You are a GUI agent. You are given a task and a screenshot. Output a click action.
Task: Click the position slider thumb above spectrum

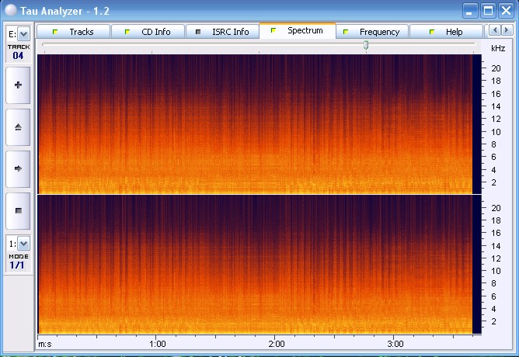click(366, 46)
